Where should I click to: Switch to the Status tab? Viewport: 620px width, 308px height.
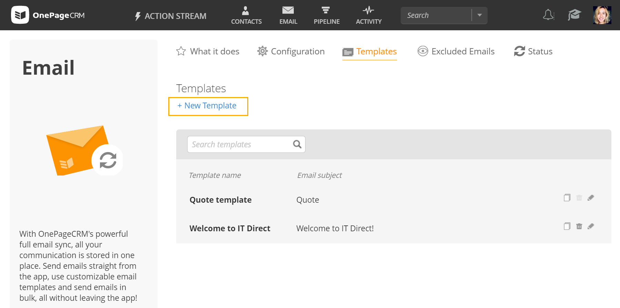point(533,51)
